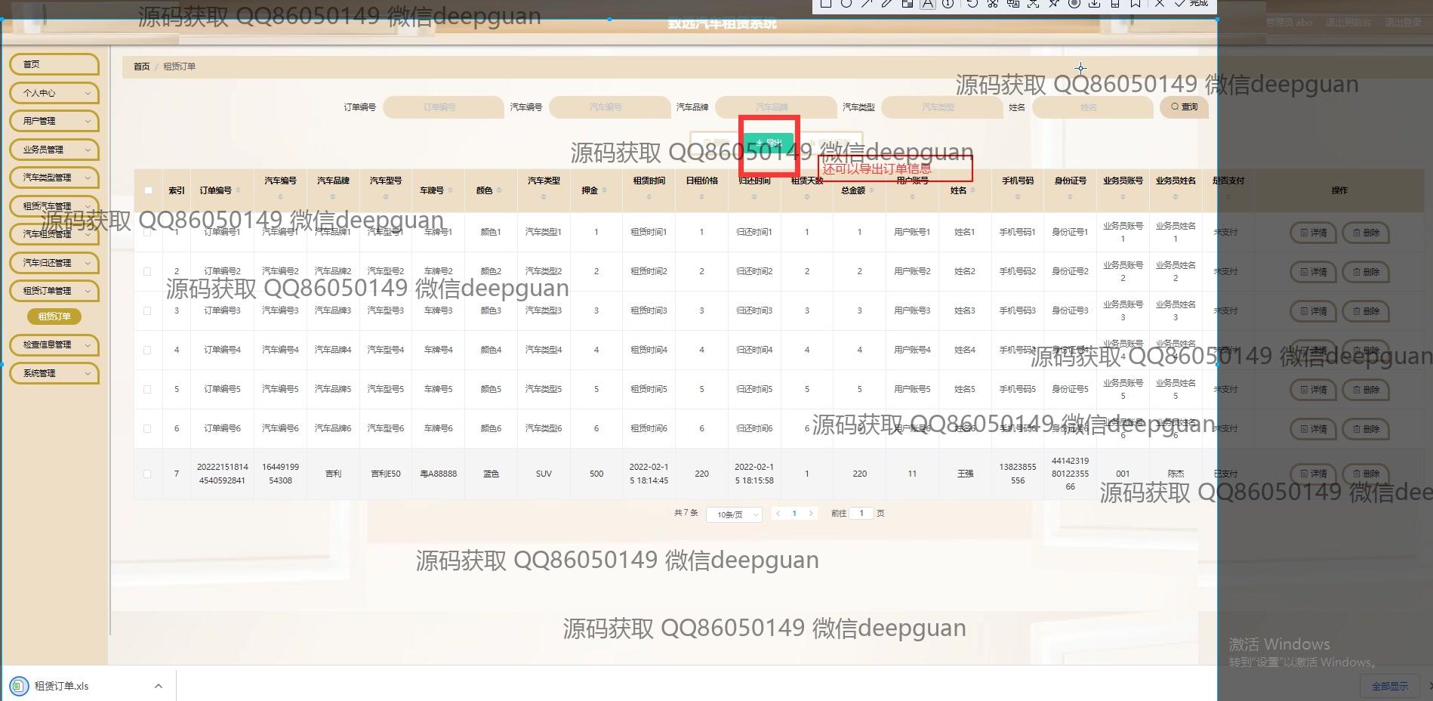Tick the checkbox for row 4
Viewport: 1433px width, 701px height.
point(147,350)
